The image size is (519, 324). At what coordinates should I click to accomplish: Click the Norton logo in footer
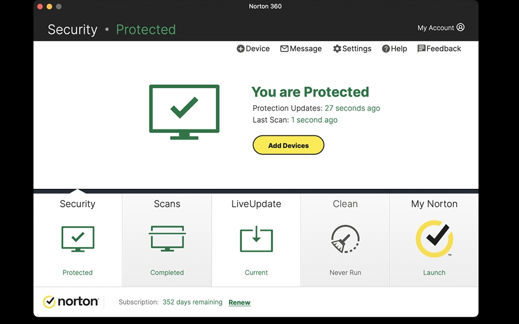coord(71,301)
